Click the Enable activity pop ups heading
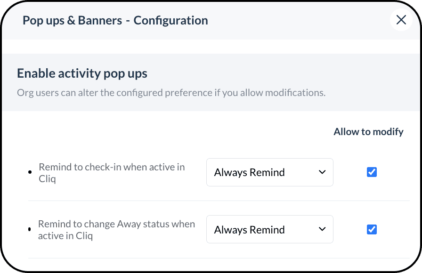422x273 pixels. point(82,73)
